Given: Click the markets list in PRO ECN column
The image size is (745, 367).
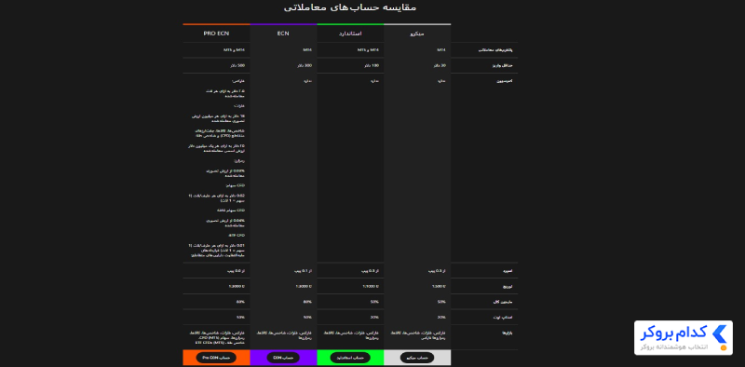Looking at the screenshot, I should coord(218,338).
